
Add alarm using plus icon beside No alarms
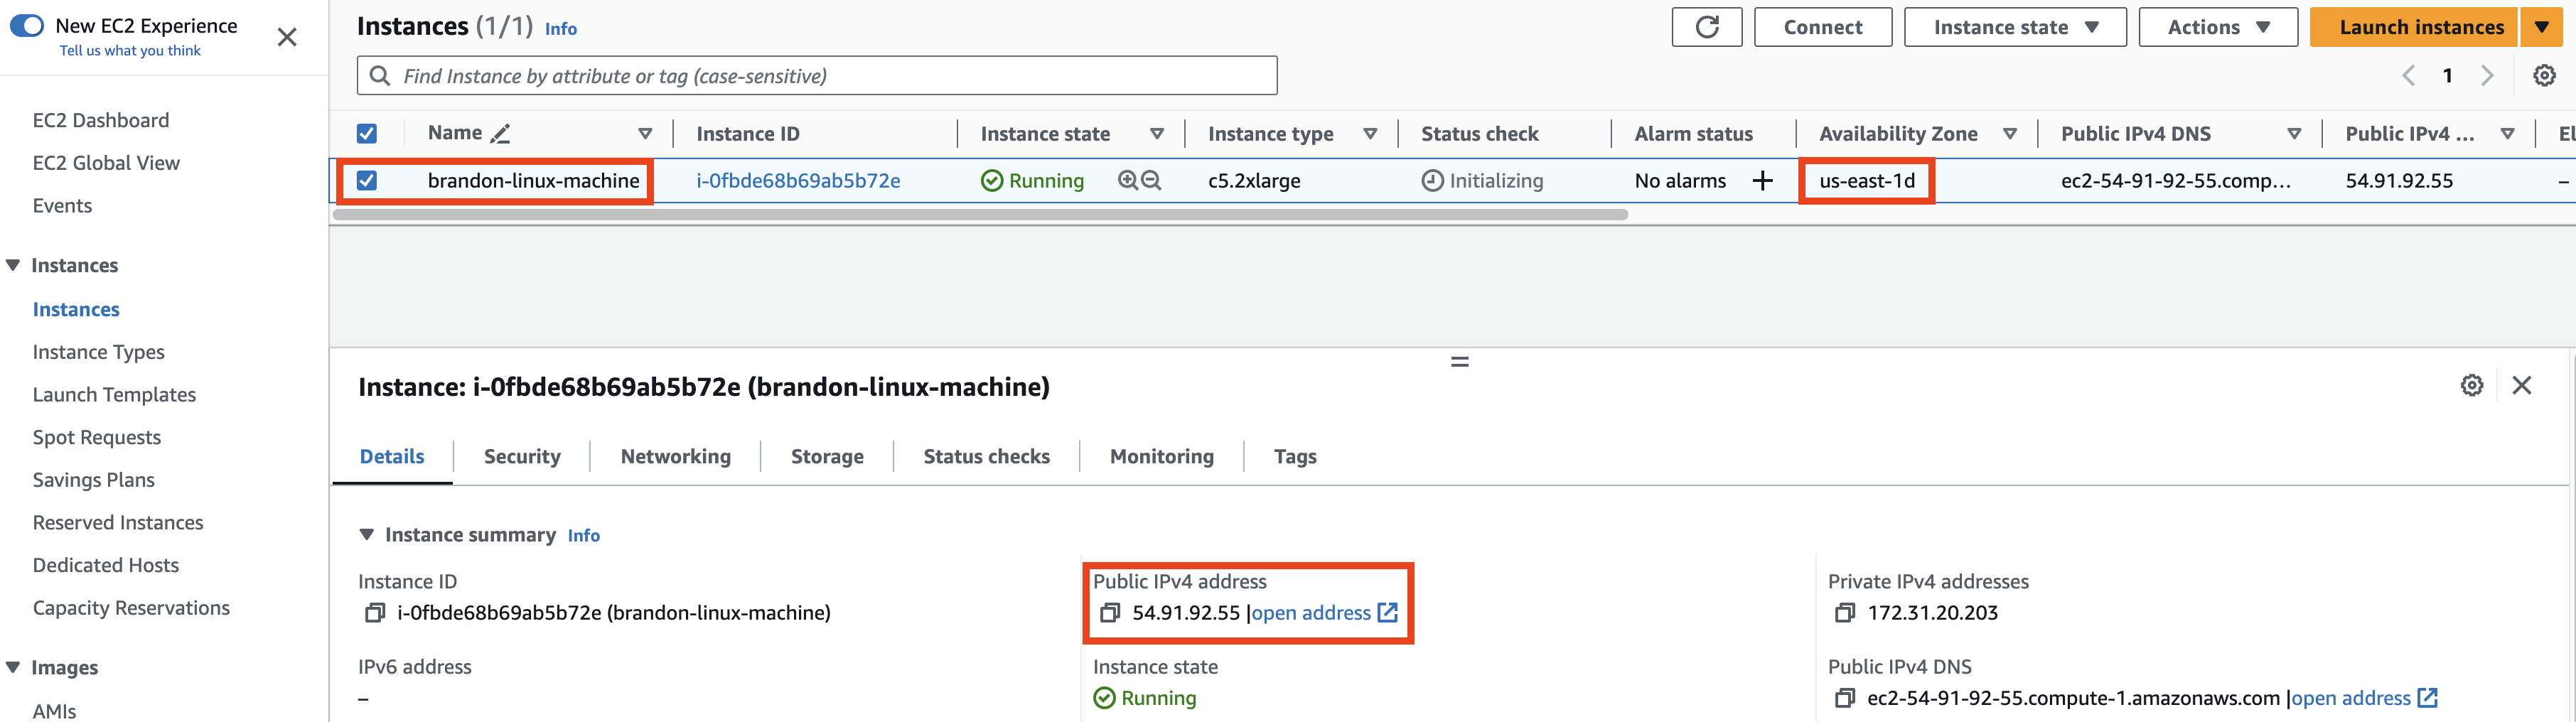(1762, 180)
